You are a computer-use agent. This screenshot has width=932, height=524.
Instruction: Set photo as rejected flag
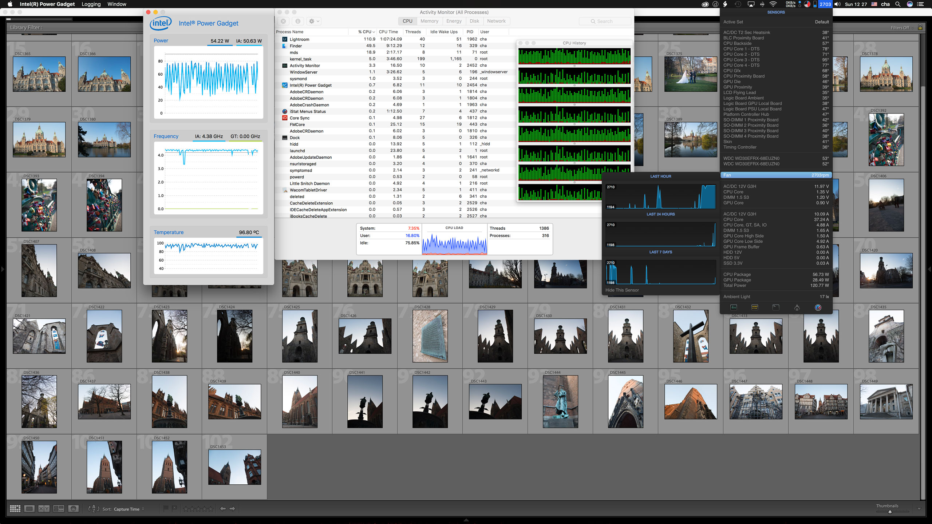pos(174,508)
